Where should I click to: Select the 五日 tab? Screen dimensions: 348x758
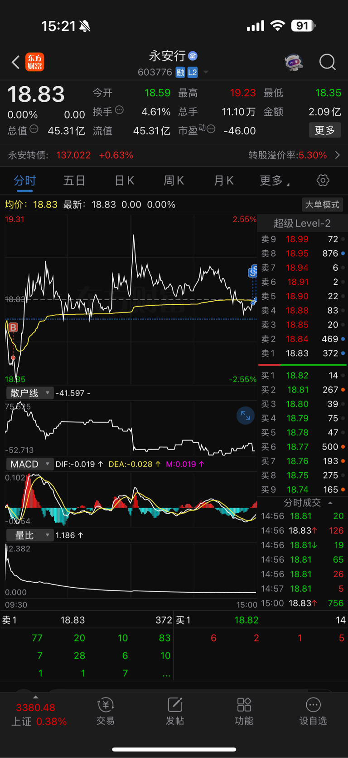coord(74,181)
